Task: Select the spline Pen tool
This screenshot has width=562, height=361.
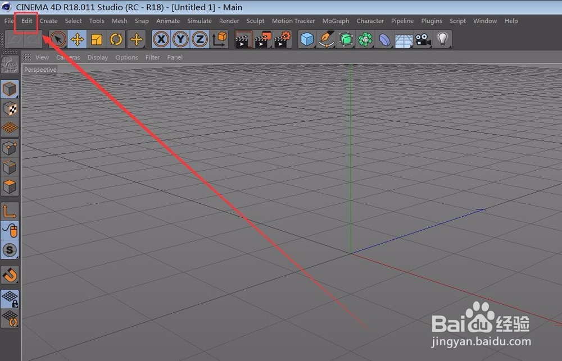Action: [x=327, y=39]
